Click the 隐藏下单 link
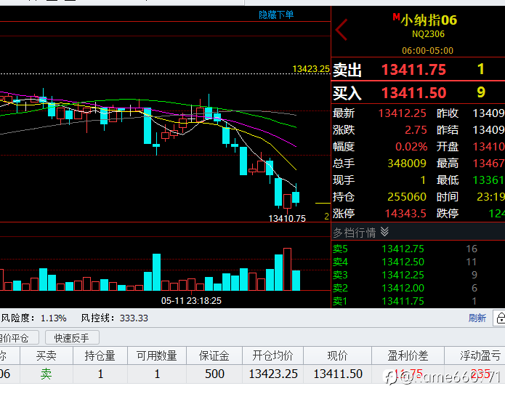 coord(276,15)
